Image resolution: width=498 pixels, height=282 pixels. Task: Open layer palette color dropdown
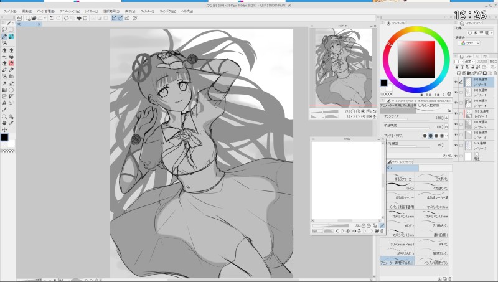click(458, 62)
